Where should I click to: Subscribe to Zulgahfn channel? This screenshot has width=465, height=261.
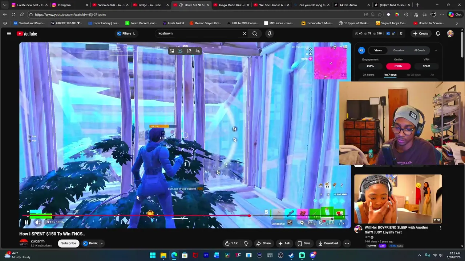68,243
